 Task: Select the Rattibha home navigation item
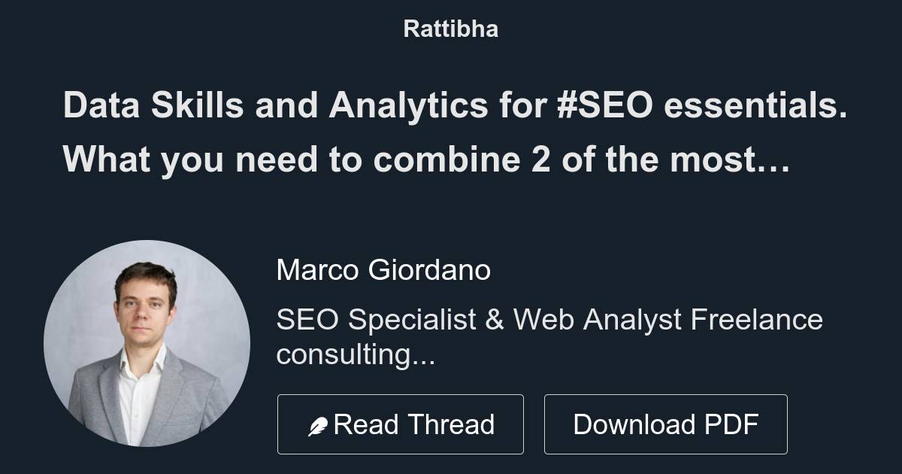click(450, 29)
